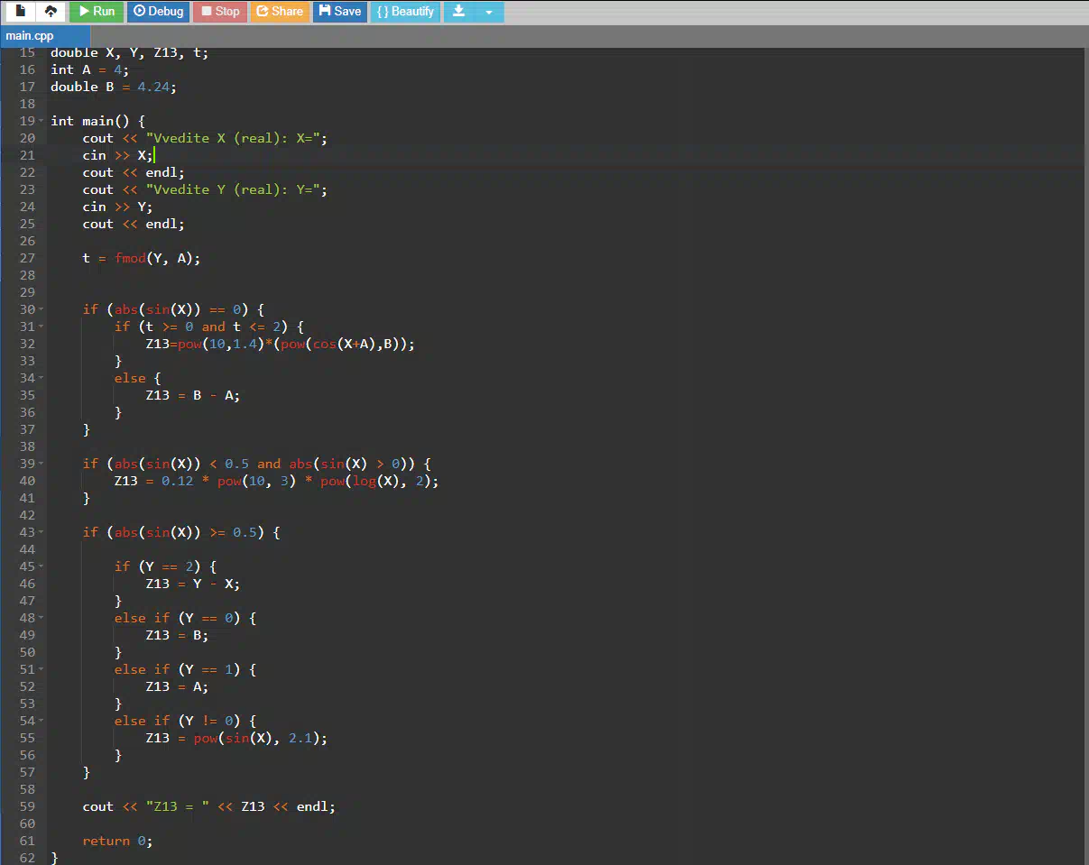Collapse the else block fold at line 34
Image resolution: width=1089 pixels, height=865 pixels.
point(42,378)
